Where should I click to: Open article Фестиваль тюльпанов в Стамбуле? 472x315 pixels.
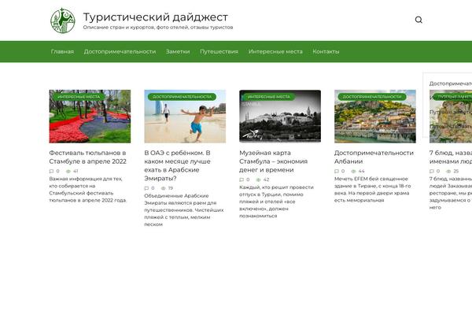[87, 157]
